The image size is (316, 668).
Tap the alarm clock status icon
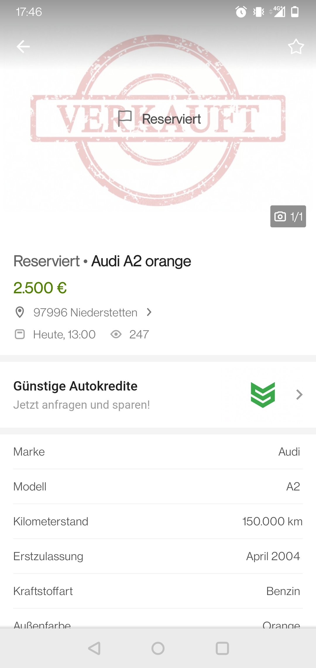(x=241, y=12)
